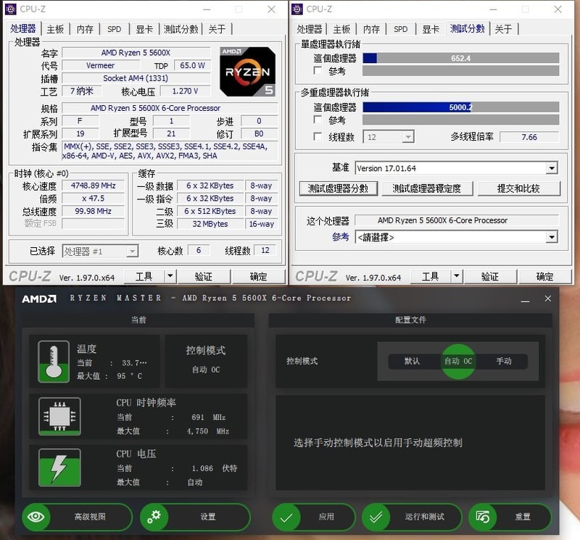This screenshot has height=540, width=580.
Task: Click the lightning bolt CPU voltage icon
Action: point(59,467)
